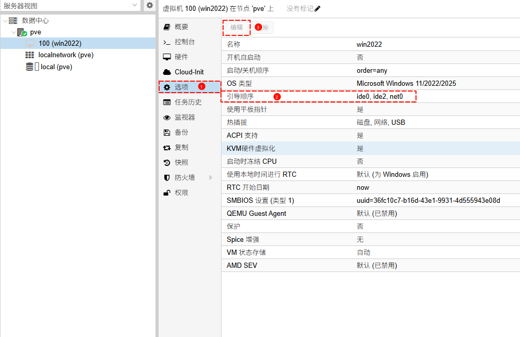Switch to the 概要 summary tab
This screenshot has height=337, width=520.
[x=181, y=27]
